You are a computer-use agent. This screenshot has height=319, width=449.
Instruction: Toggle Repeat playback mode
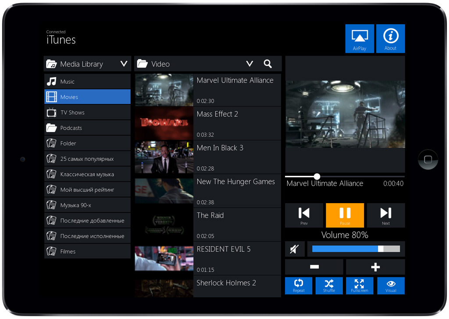click(299, 286)
